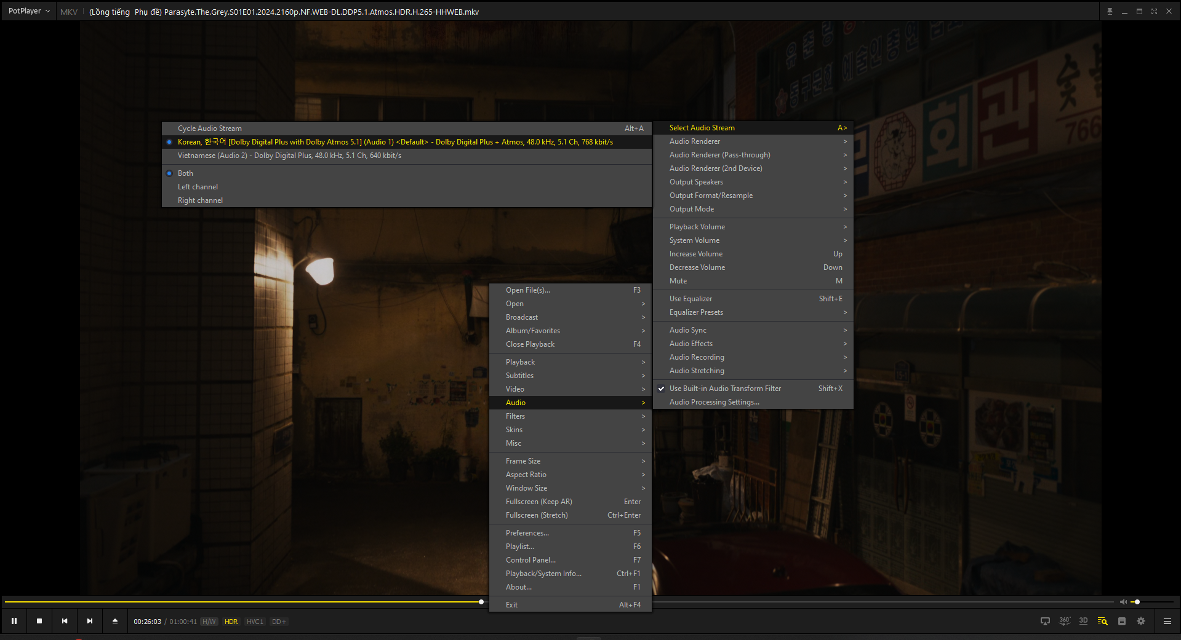Expand the Output Mode submenu
The width and height of the screenshot is (1181, 640).
tap(753, 209)
